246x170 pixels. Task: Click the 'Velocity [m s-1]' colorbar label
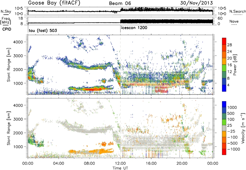point(243,128)
